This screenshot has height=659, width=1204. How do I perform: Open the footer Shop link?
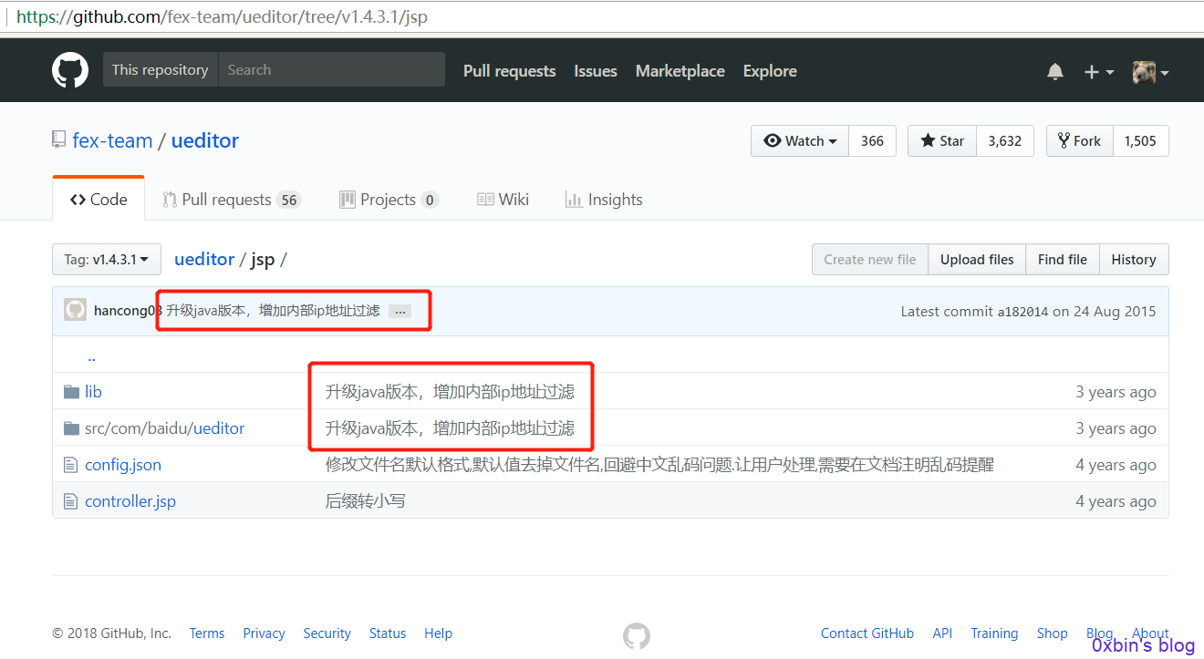pyautogui.click(x=1052, y=633)
